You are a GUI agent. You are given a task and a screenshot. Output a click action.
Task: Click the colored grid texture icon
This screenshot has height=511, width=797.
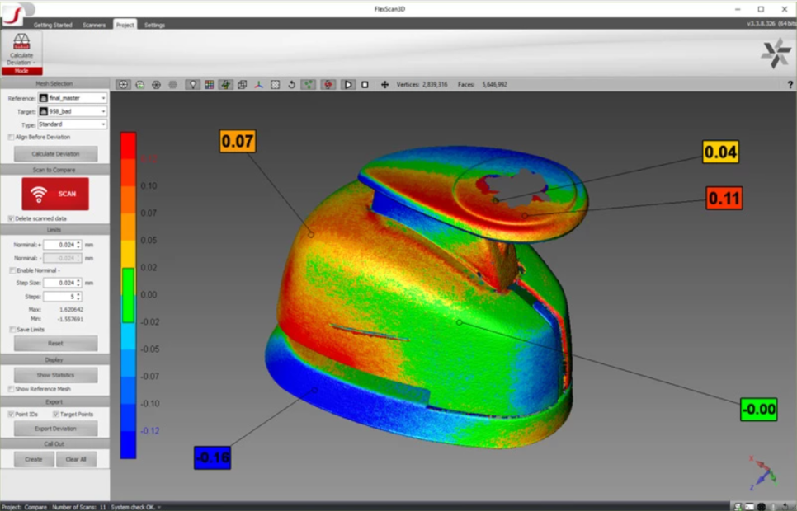(209, 85)
